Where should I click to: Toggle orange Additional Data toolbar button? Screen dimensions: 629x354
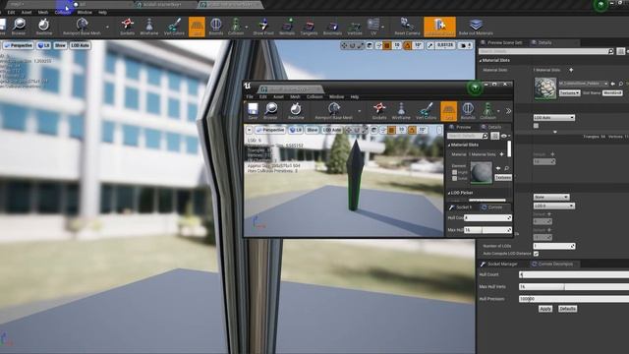coord(439,27)
